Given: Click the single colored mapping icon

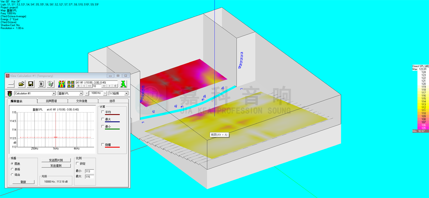Looking at the screenshot, I should point(62,84).
